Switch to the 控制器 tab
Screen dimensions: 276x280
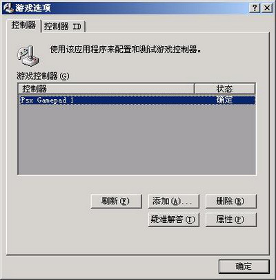click(x=23, y=25)
